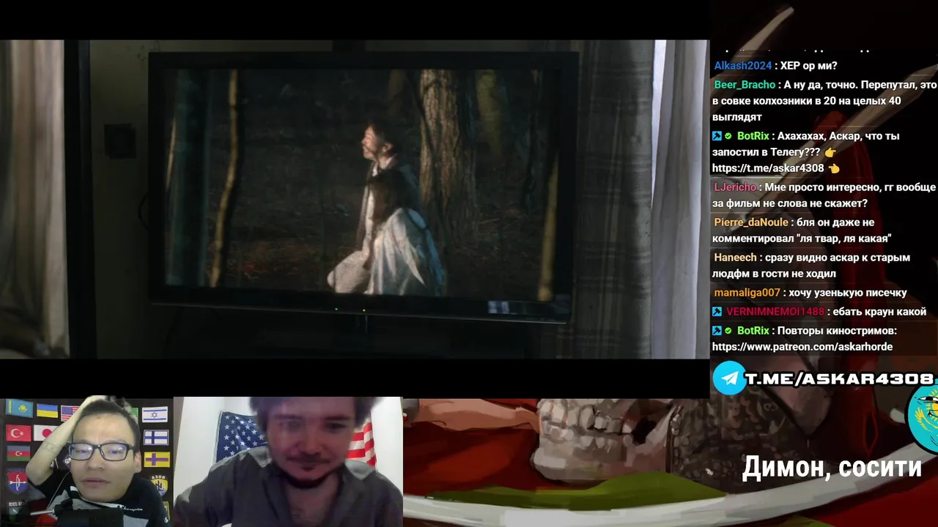Screen dimensions: 938x527
Task: Click the webcam of man with glasses
Action: (x=86, y=462)
